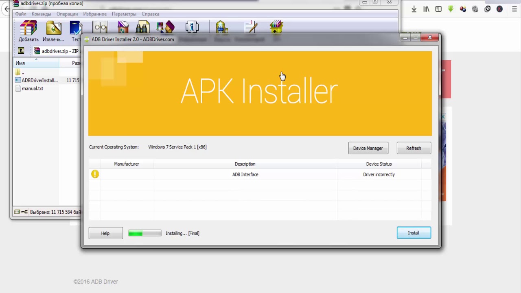The width and height of the screenshot is (521, 293).
Task: Click the Comment pencil icon in WinRAR toolbar
Action: click(251, 27)
